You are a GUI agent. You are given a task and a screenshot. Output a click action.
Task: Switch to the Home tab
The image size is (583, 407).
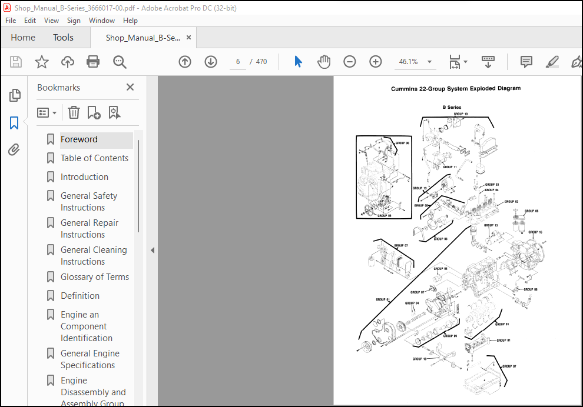click(x=23, y=38)
